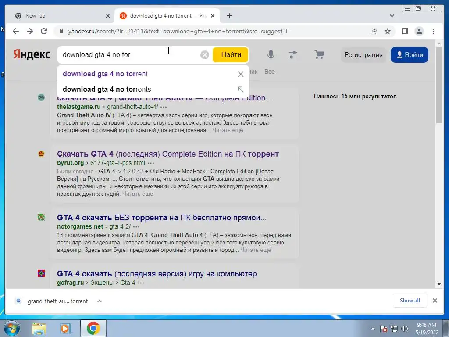Screen dimensions: 449x337
Task: Click the Chrome taskbar icon
Action: click(x=93, y=328)
